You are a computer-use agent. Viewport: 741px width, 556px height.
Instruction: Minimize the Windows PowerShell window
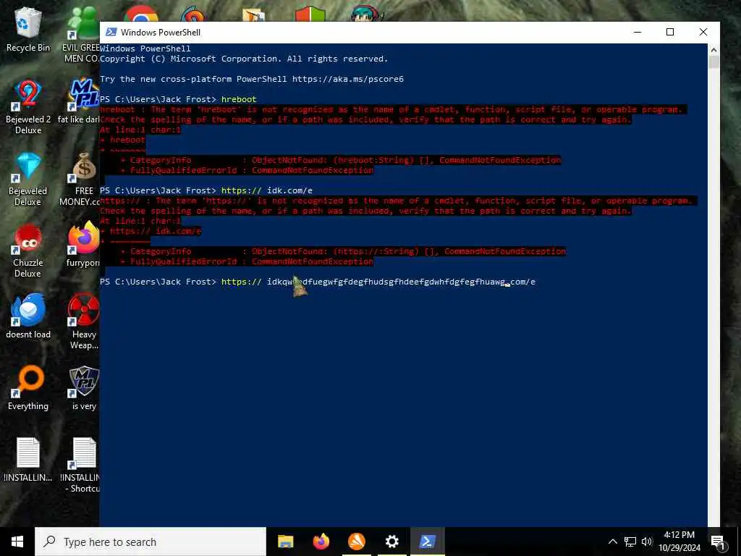[638, 32]
